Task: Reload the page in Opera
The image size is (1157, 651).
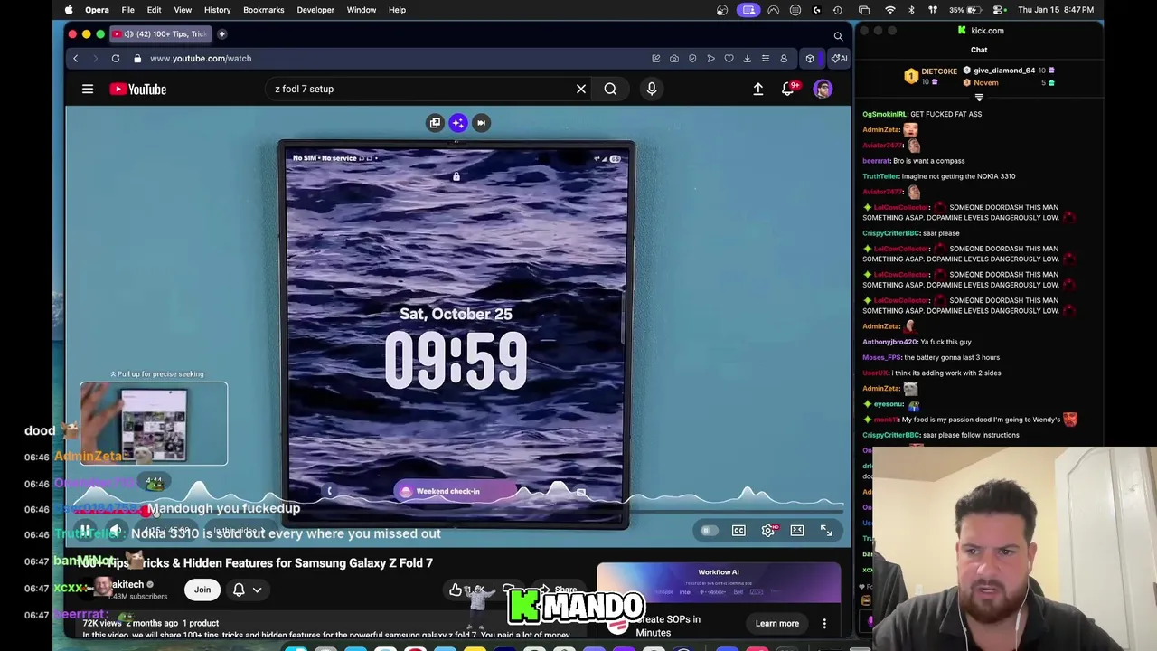Action: point(116,59)
